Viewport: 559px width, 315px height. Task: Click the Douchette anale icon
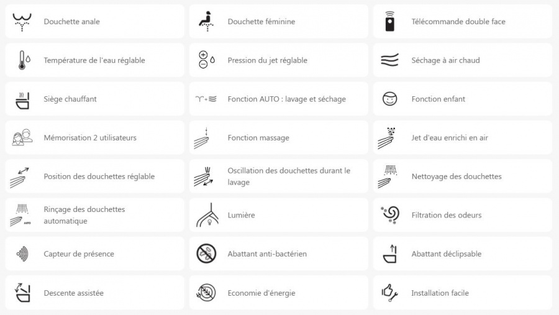[x=22, y=22]
